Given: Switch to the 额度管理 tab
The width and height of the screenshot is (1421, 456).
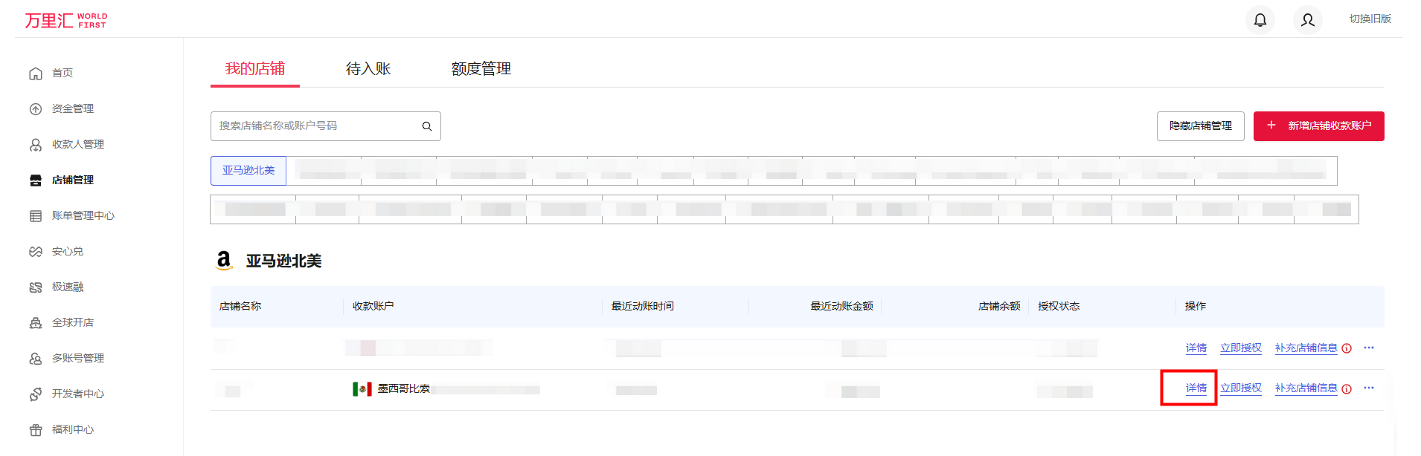Looking at the screenshot, I should [x=481, y=69].
